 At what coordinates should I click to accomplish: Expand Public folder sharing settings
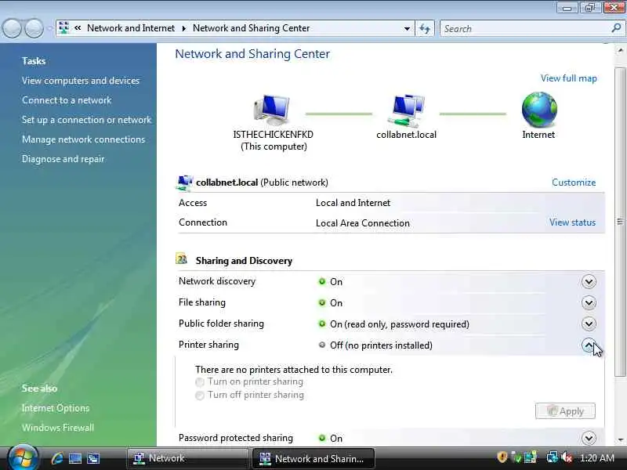coord(589,324)
